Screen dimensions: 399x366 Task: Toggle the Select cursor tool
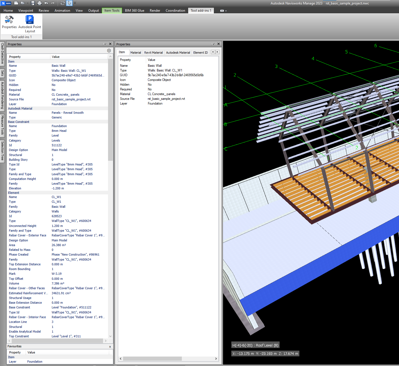click(69, 3)
